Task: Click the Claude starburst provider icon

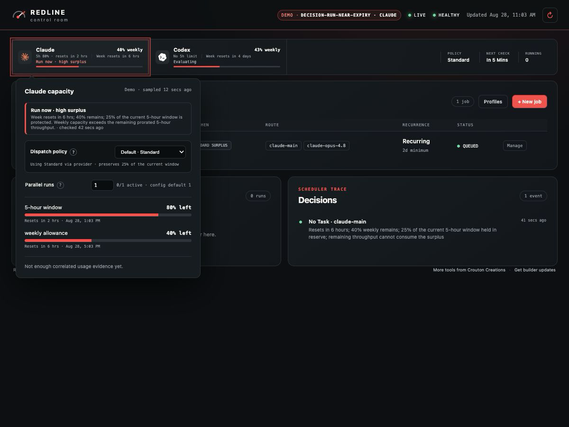Action: pos(25,57)
